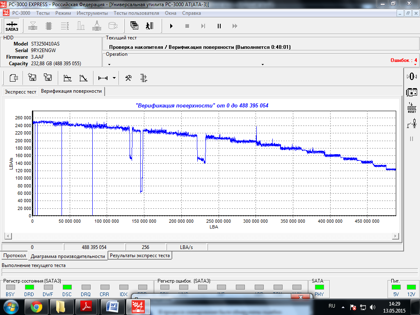This screenshot has height=315, width=420.
Task: Open the Режим menu
Action: click(63, 13)
